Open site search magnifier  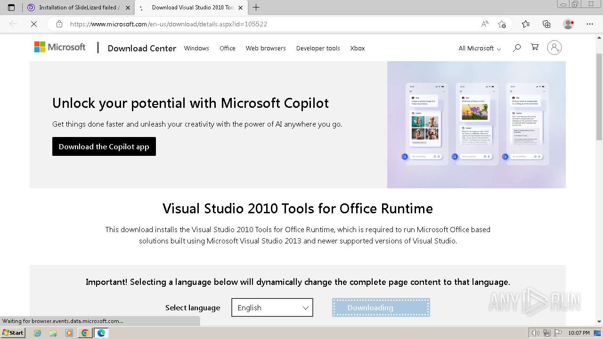coord(517,48)
